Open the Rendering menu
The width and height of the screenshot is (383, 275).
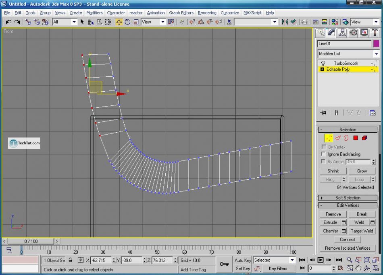[207, 13]
